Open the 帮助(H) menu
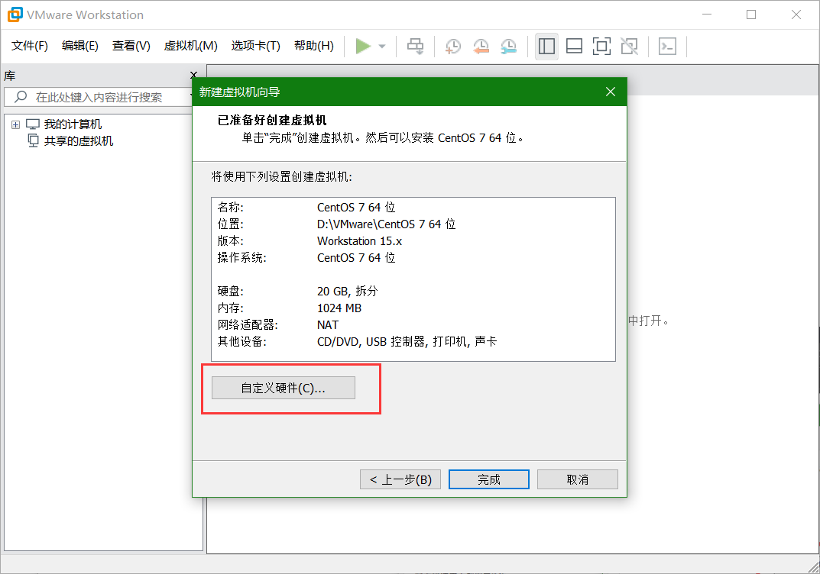The image size is (820, 574). (314, 46)
